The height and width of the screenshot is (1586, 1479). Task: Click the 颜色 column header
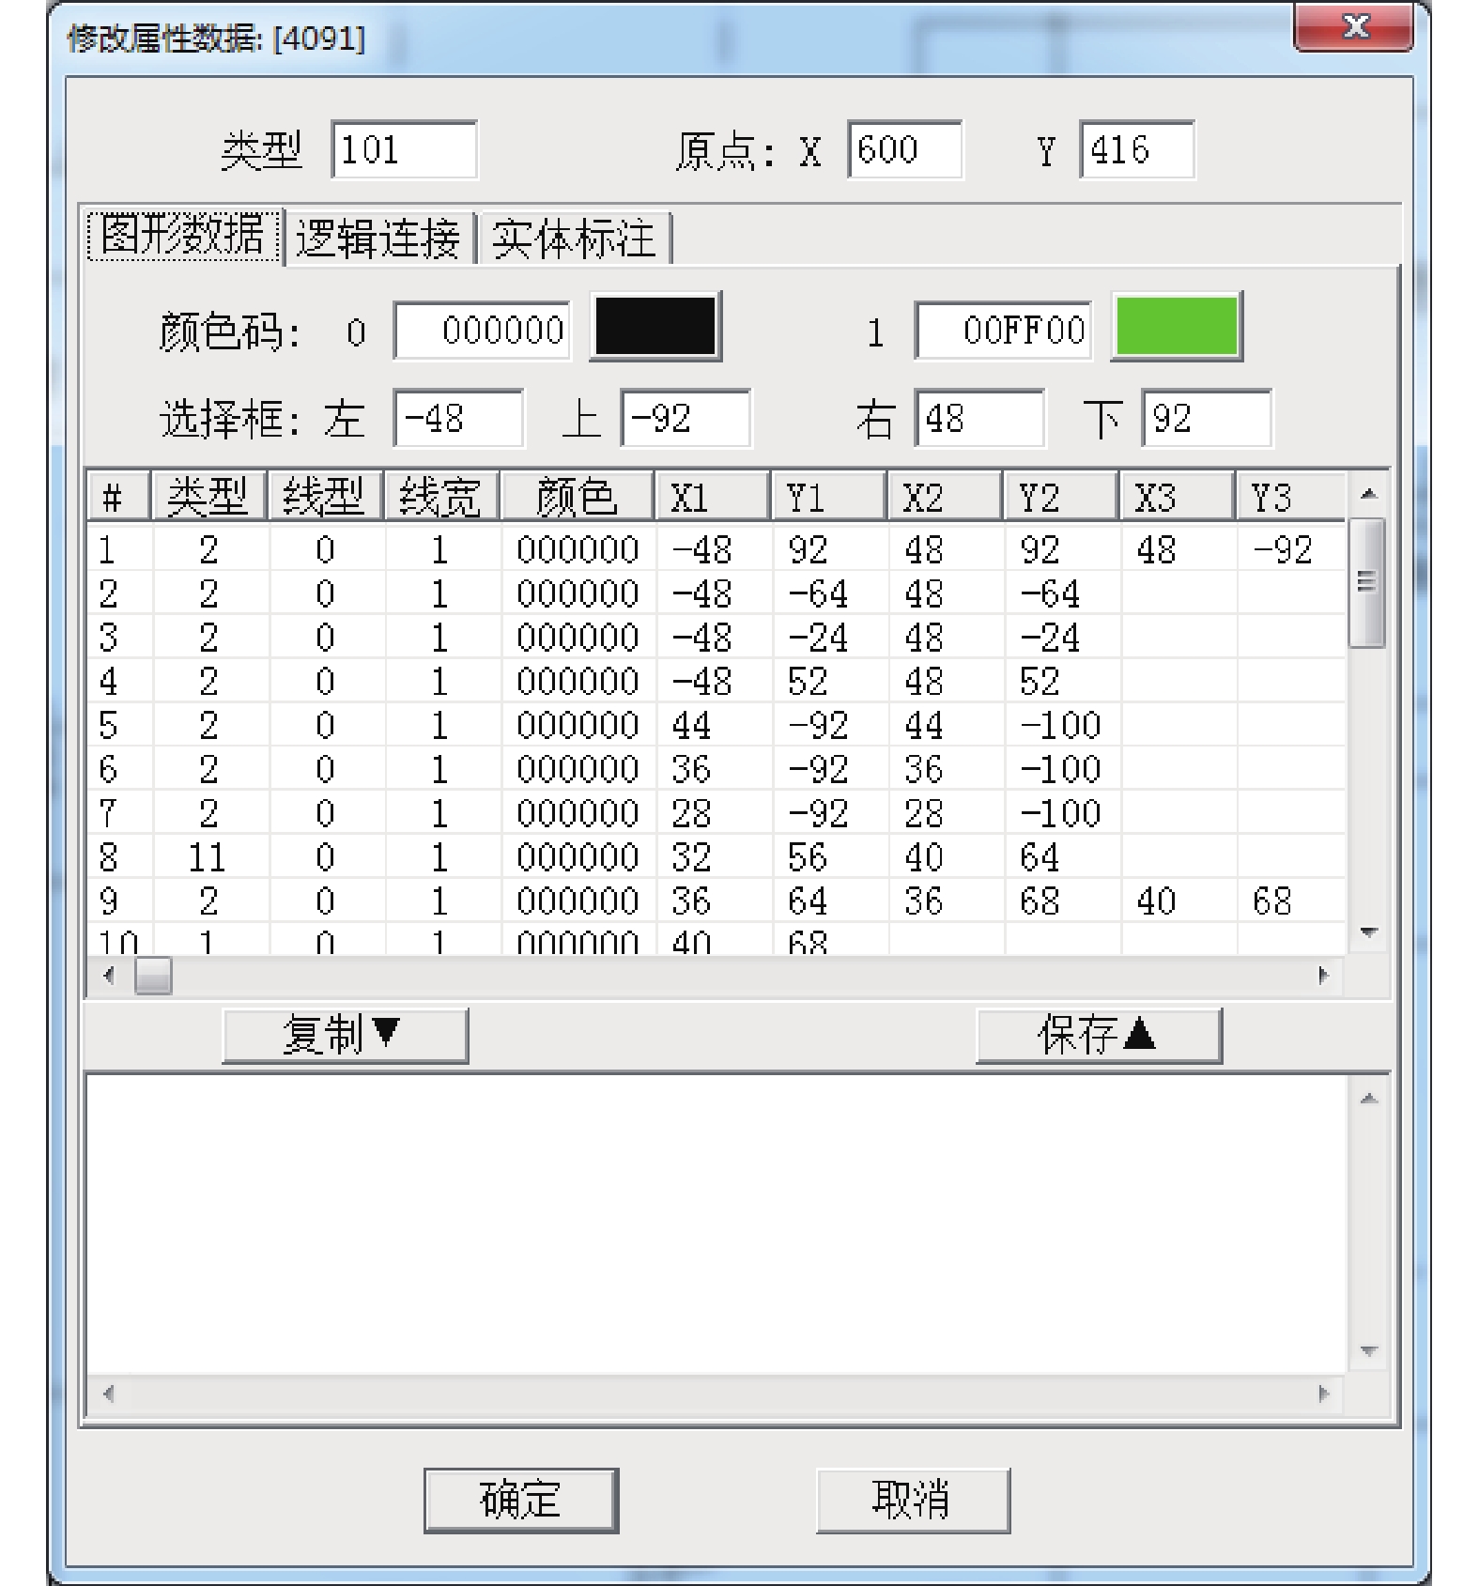click(x=577, y=497)
